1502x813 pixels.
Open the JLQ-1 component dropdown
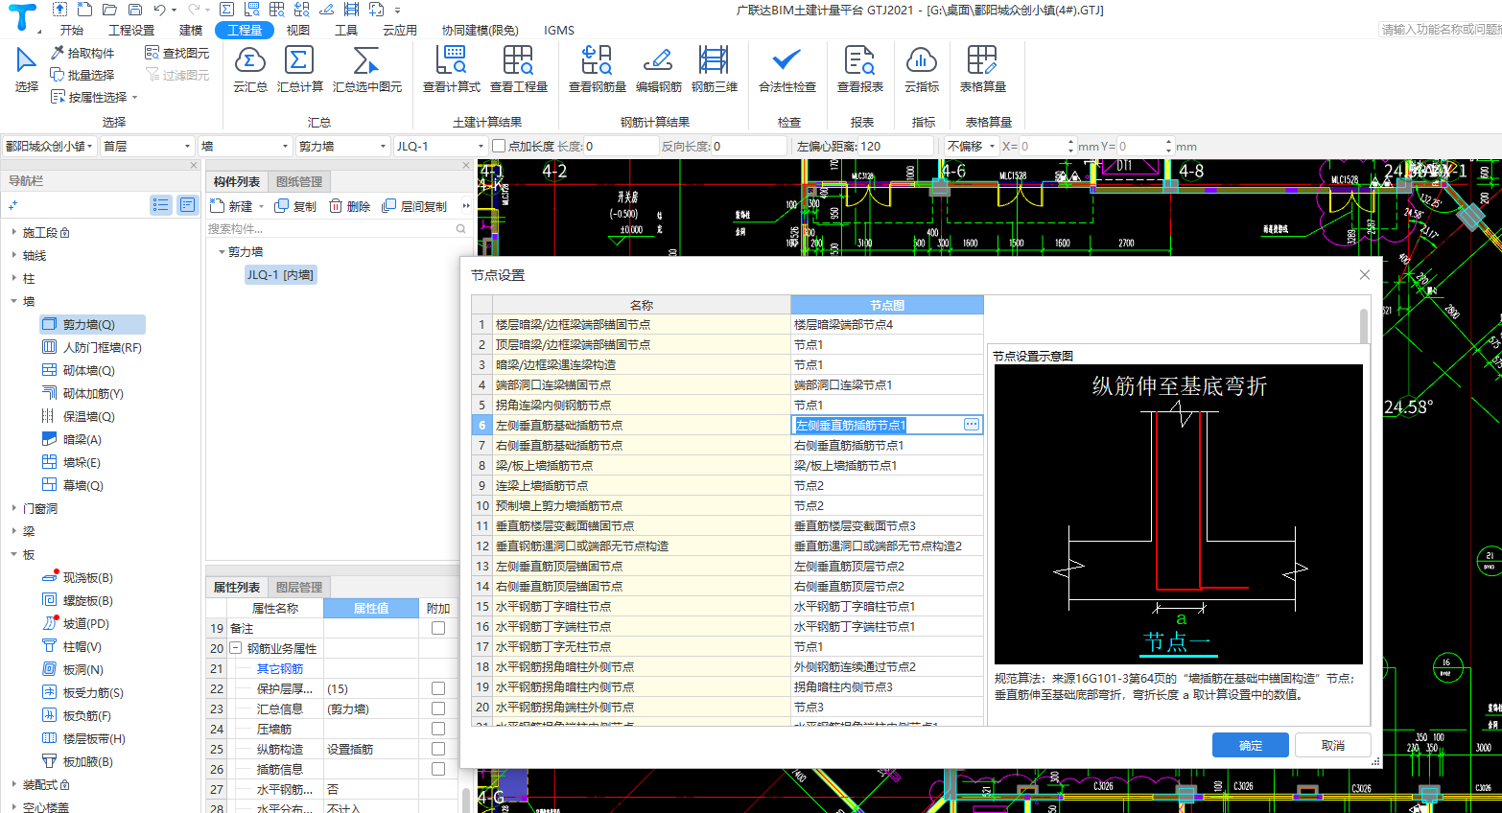coord(439,146)
